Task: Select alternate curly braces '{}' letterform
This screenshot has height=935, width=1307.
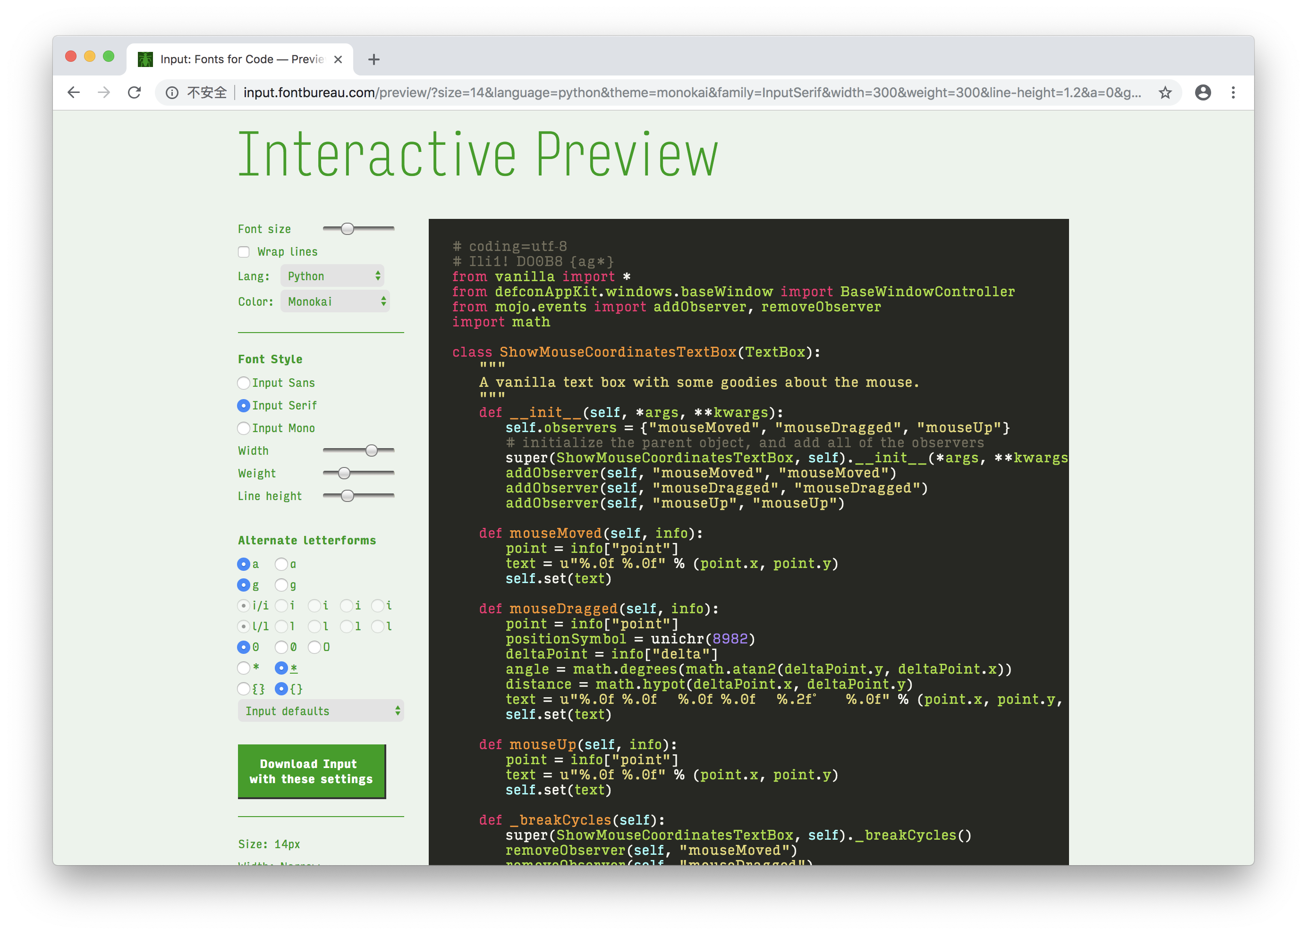Action: coord(279,688)
